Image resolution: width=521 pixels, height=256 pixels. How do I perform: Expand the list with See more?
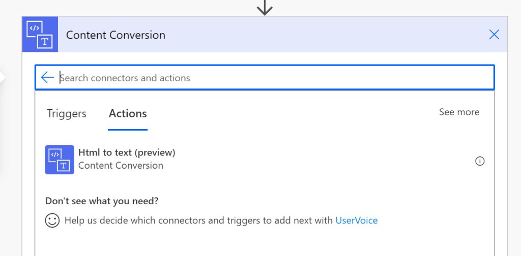point(459,112)
